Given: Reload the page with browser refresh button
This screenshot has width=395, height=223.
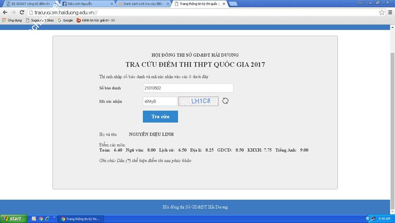Looking at the screenshot, I should pos(22,12).
